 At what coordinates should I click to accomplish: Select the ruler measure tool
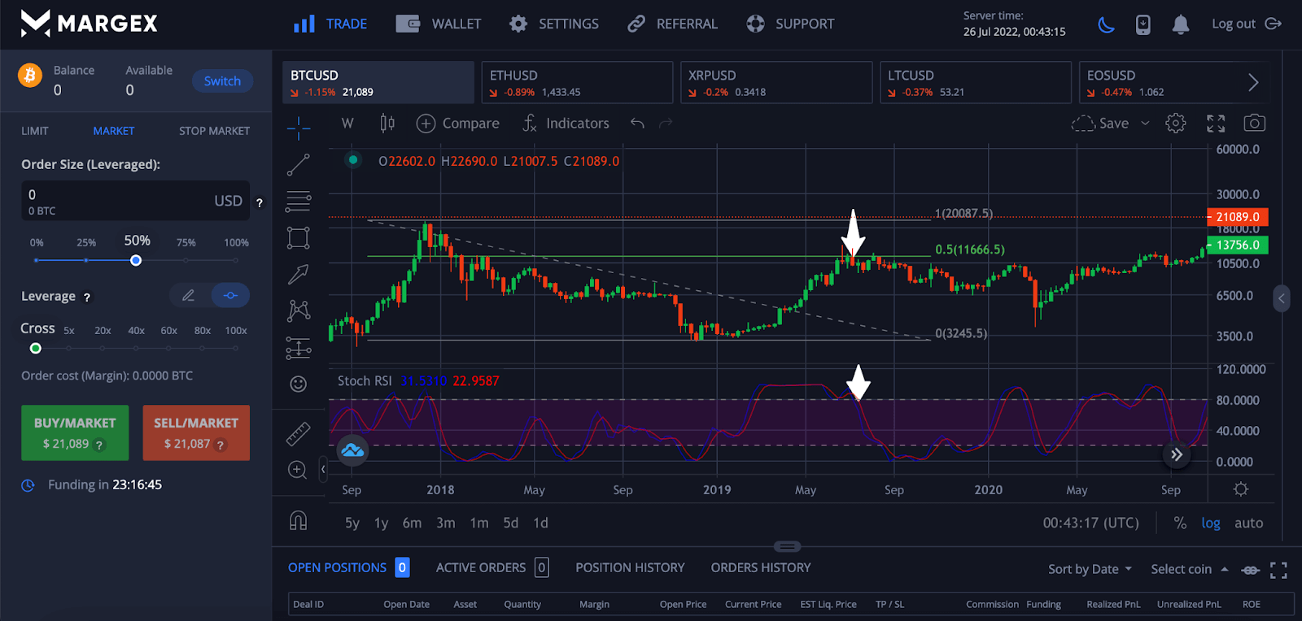[x=298, y=434]
